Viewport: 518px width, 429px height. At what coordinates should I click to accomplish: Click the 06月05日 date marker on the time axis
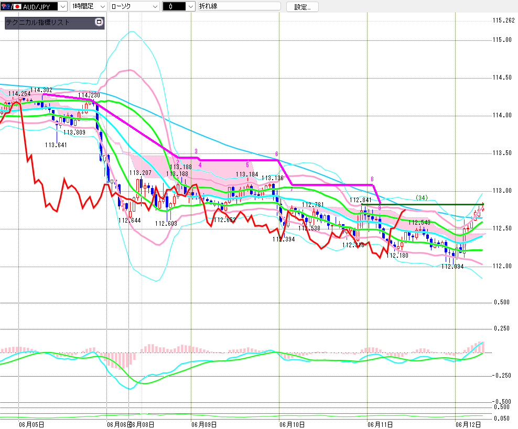click(31, 424)
